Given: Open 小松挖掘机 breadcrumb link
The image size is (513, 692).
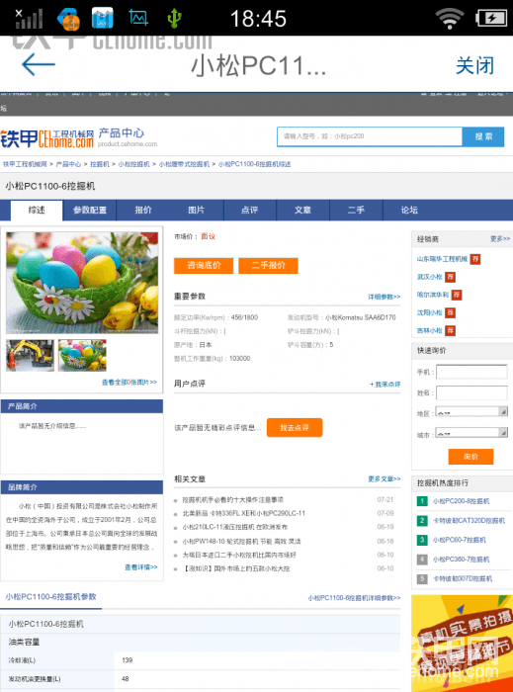Looking at the screenshot, I should point(133,164).
